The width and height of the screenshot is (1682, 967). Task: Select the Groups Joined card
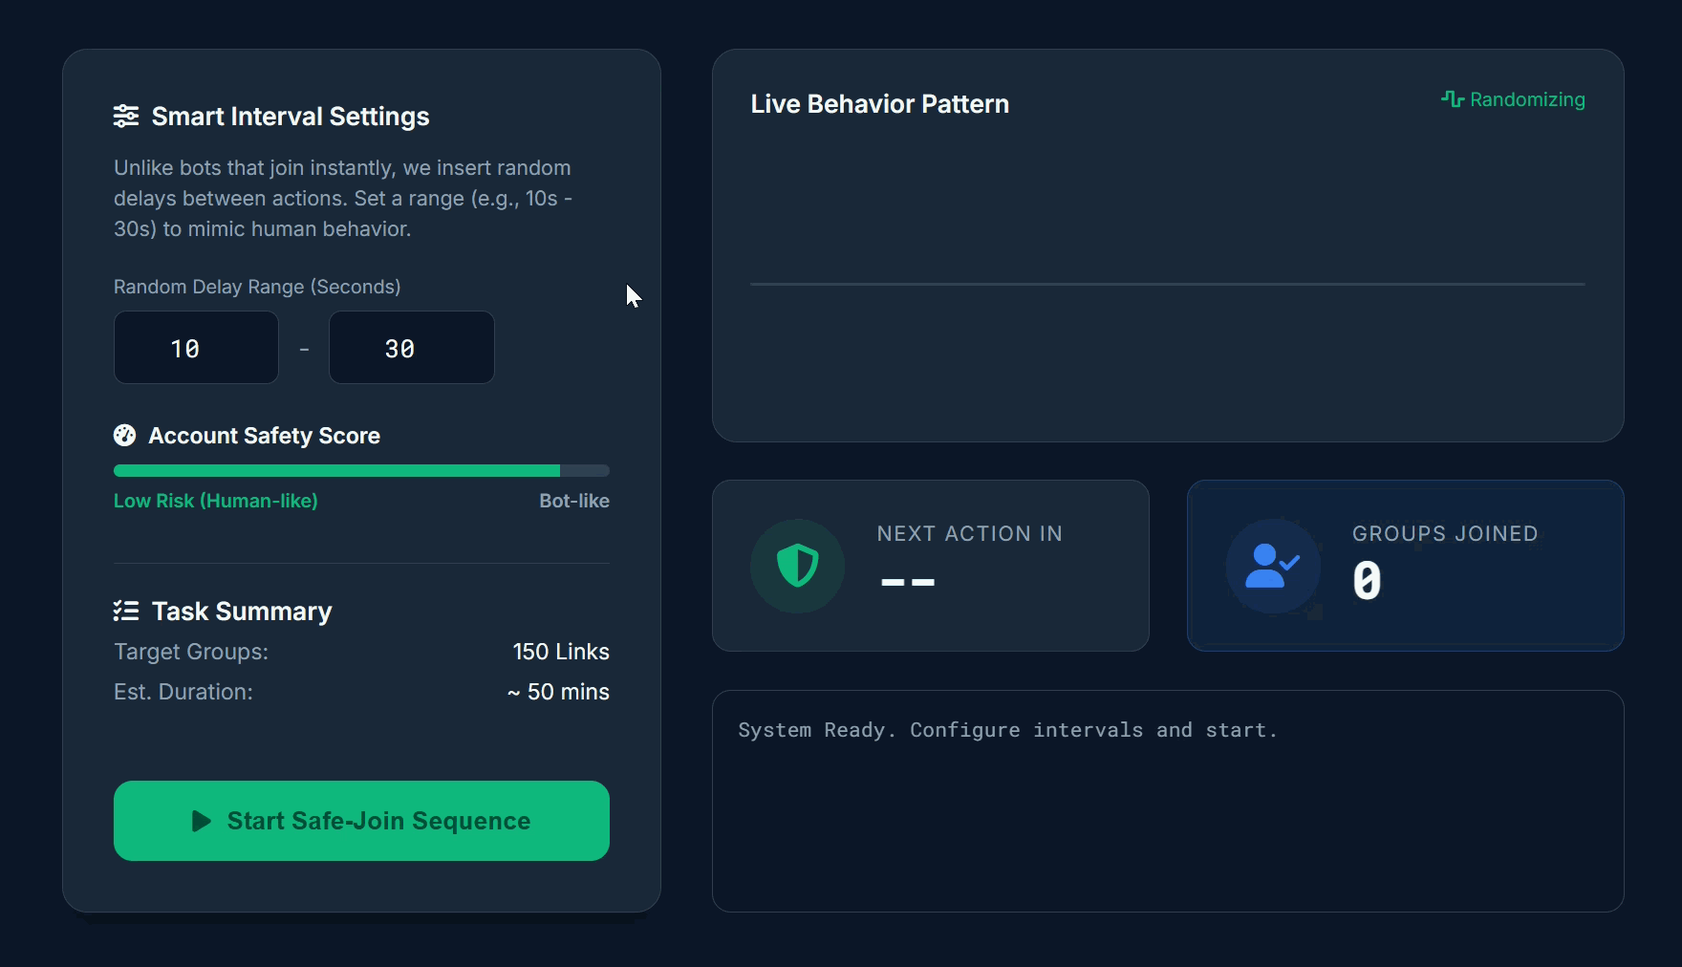pos(1405,566)
